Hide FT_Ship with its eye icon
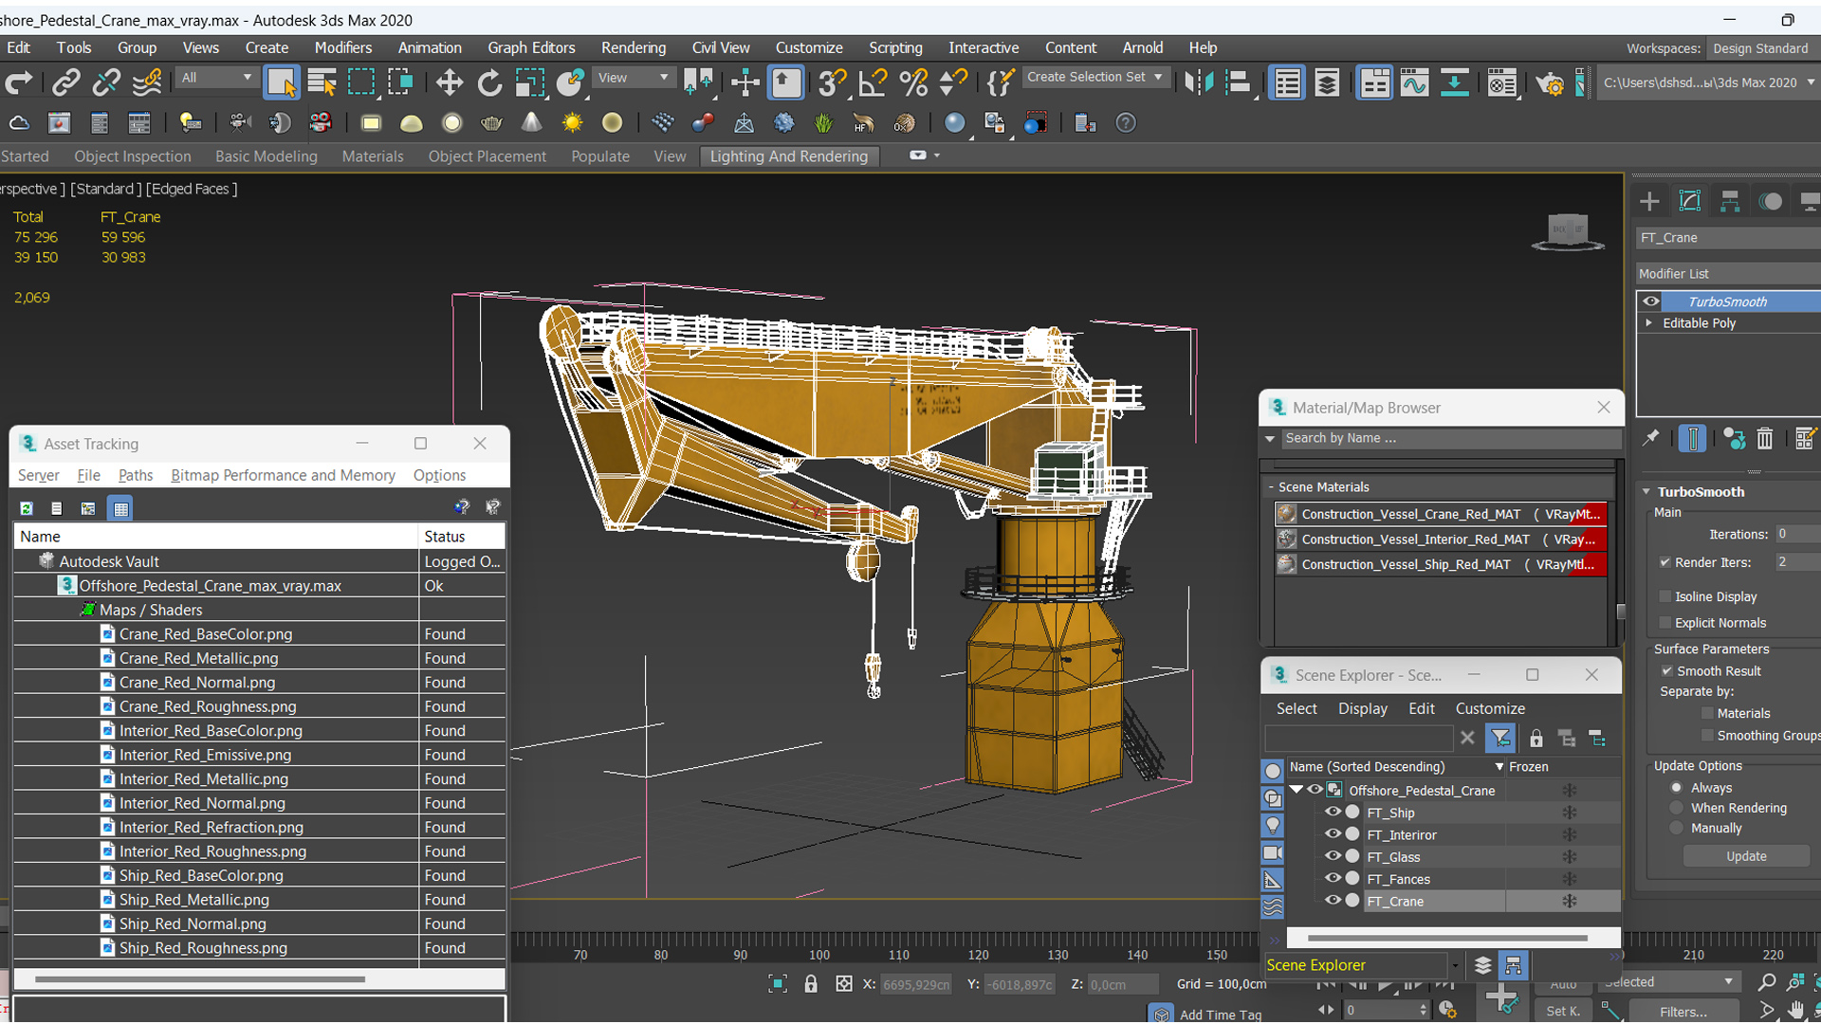 [1333, 813]
